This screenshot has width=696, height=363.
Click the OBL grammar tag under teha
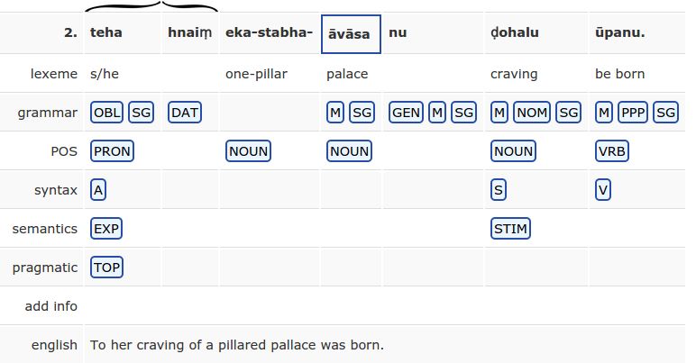(106, 113)
